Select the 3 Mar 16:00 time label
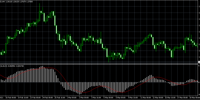Viewport: 200px width, 100px height. [97, 98]
